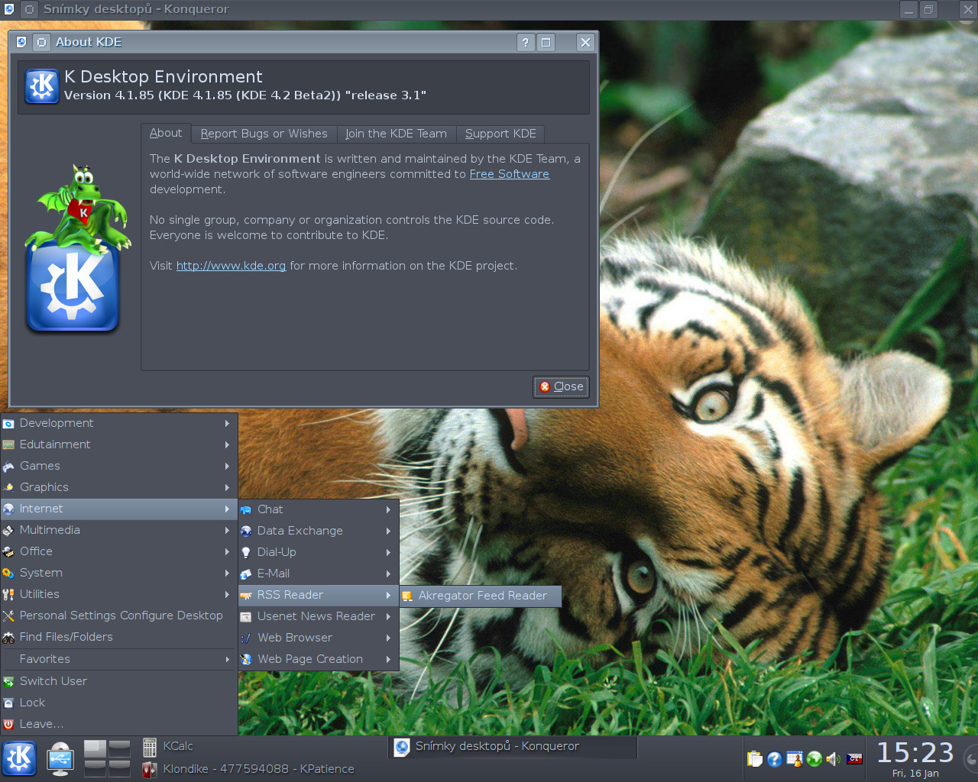Expand Office submenu arrow
The width and height of the screenshot is (978, 782).
point(227,551)
